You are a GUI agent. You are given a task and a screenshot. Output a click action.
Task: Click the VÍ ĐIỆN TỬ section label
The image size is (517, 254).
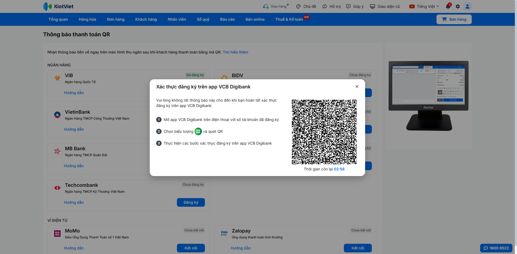57,220
